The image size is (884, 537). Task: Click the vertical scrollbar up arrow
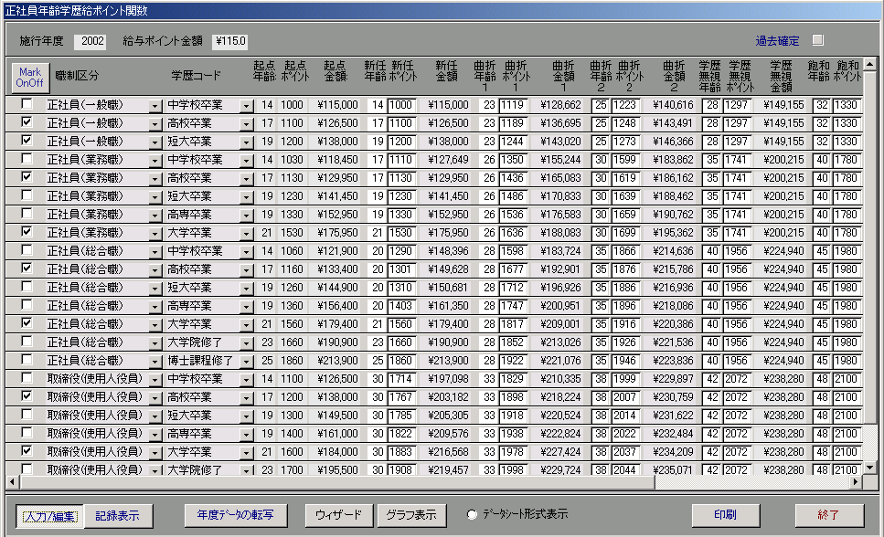coord(870,65)
